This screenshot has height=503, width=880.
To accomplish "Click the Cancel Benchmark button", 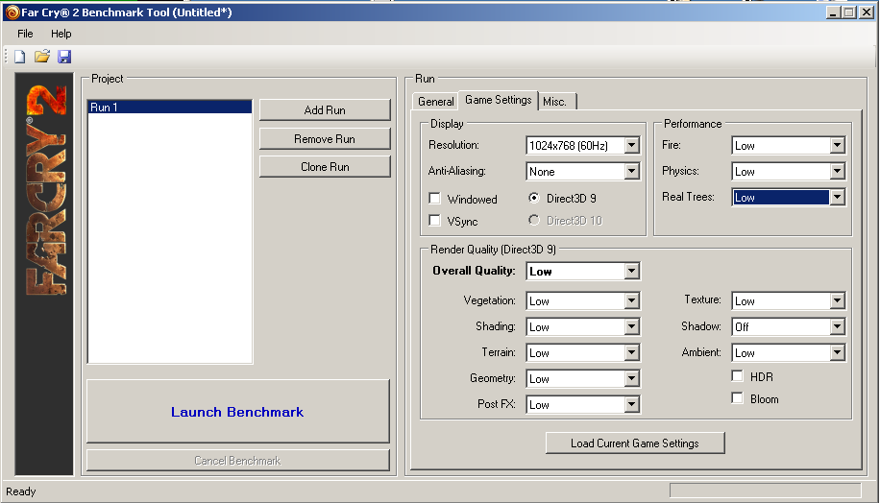I will [237, 461].
